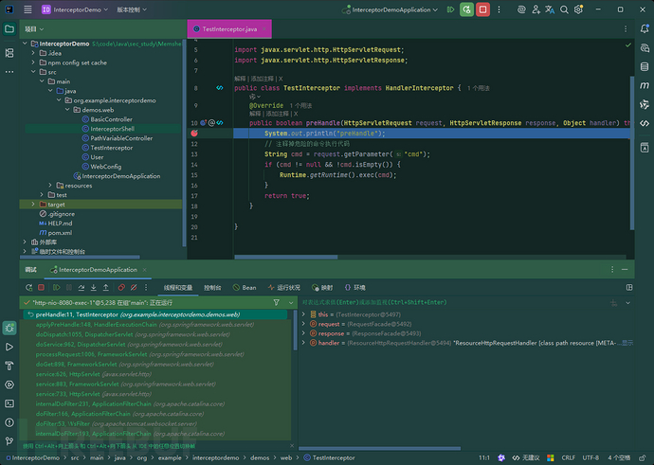Expand the request variable in debugger
The image size is (654, 465).
pyautogui.click(x=302, y=323)
